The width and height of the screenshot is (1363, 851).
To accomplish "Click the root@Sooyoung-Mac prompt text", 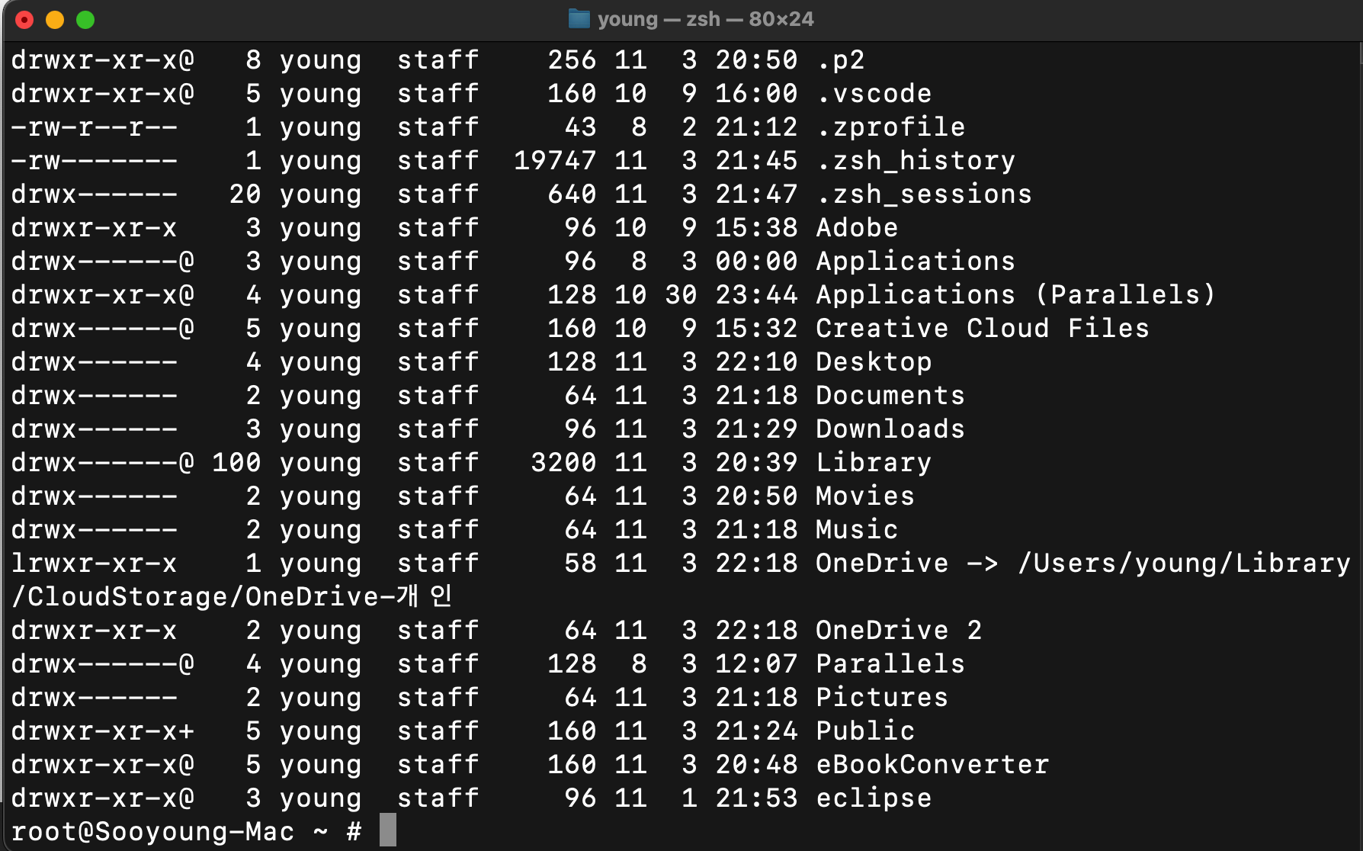I will click(x=152, y=832).
